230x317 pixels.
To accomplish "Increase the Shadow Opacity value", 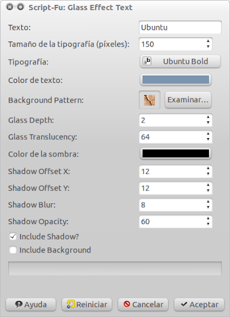I will point(208,219).
